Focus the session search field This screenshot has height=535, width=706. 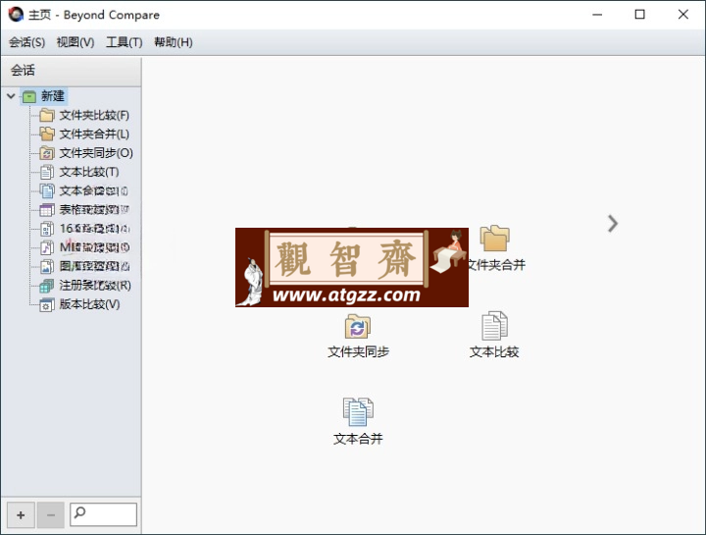click(104, 514)
